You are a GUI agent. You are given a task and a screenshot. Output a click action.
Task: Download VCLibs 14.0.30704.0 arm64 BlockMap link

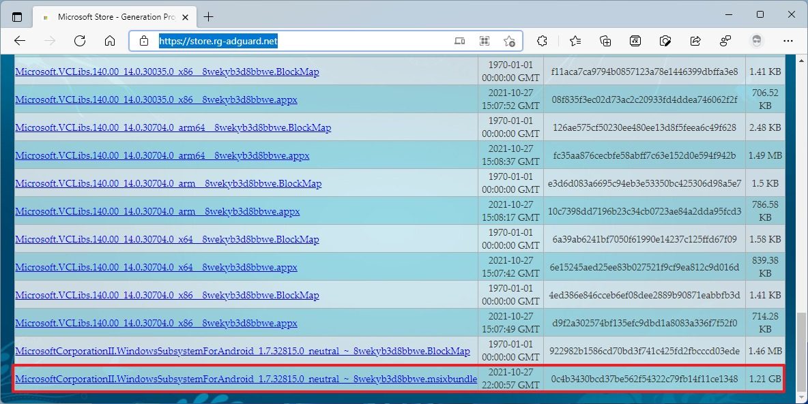tap(173, 127)
